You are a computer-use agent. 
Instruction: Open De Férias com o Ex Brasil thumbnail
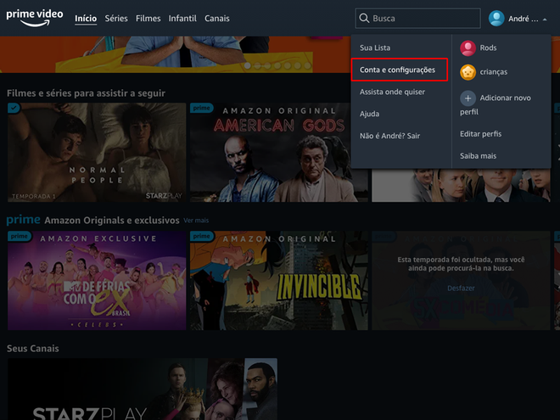tap(97, 280)
